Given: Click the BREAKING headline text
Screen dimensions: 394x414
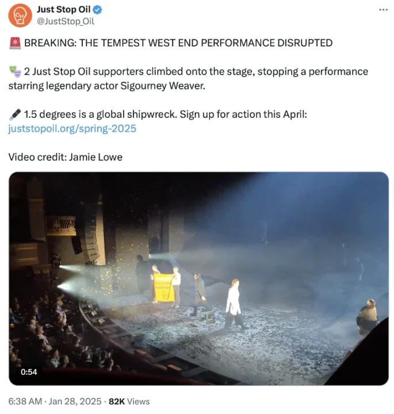Looking at the screenshot, I should [x=178, y=43].
